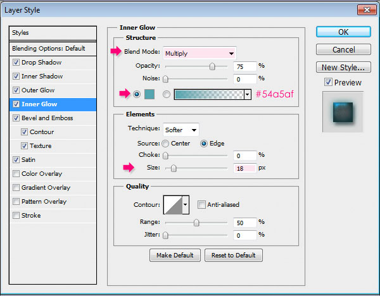Screen dimensions: 380x296
Task: Select Blending Options: Default
Action: 53,49
